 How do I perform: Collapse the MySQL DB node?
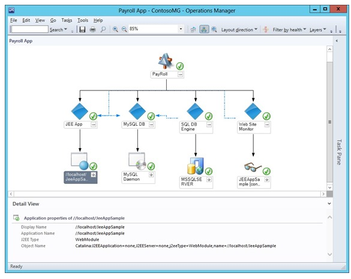[151, 125]
